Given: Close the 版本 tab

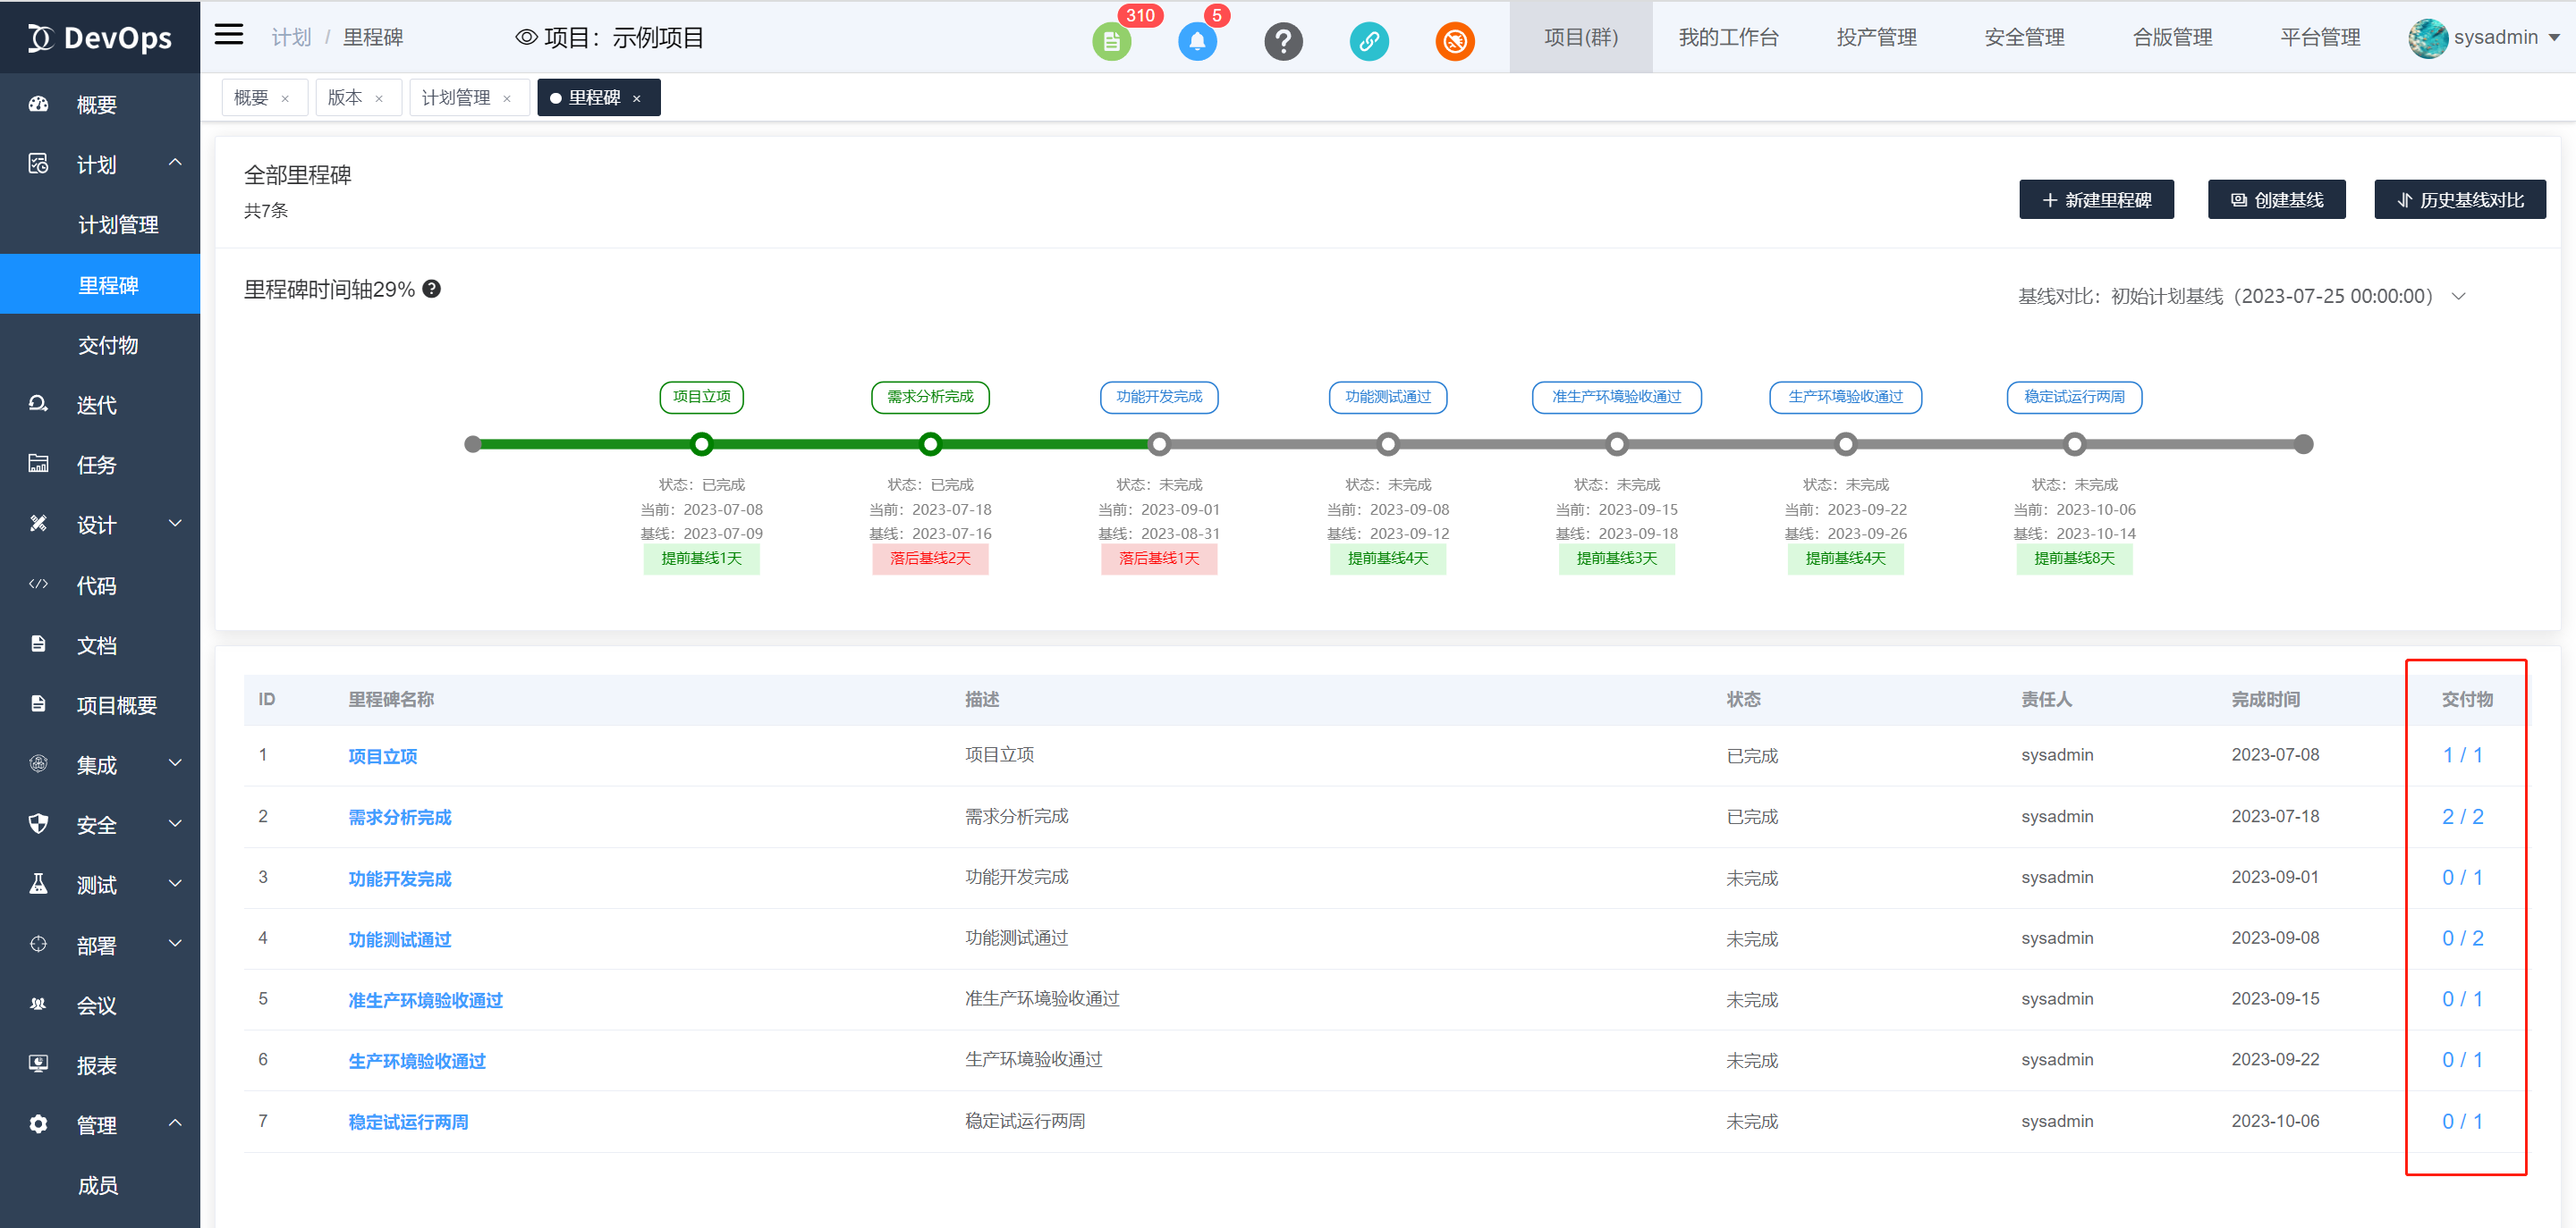Looking at the screenshot, I should (x=379, y=99).
